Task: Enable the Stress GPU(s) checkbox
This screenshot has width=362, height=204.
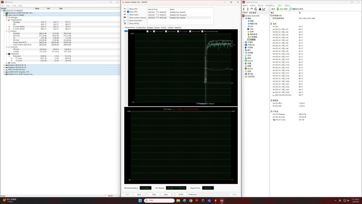Action: (128, 23)
